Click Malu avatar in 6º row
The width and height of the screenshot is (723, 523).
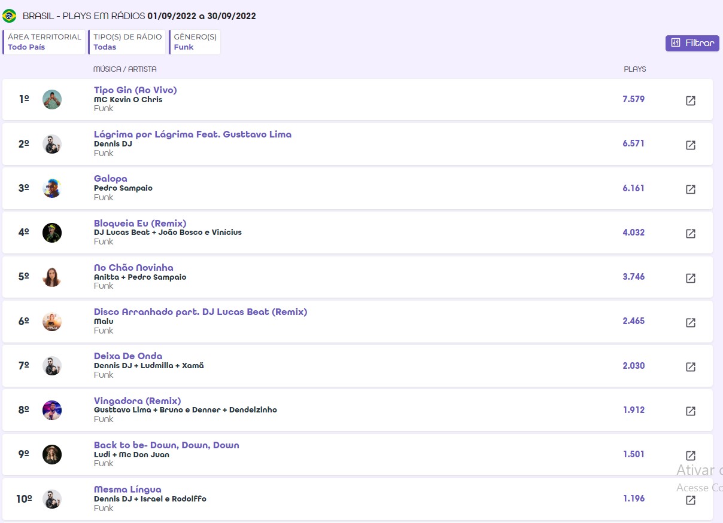pos(52,322)
